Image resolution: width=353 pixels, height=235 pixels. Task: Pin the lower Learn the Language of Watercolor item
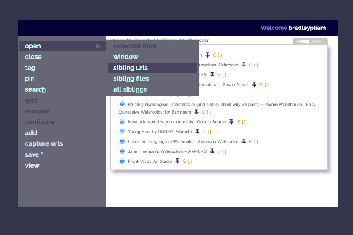[x=244, y=141]
